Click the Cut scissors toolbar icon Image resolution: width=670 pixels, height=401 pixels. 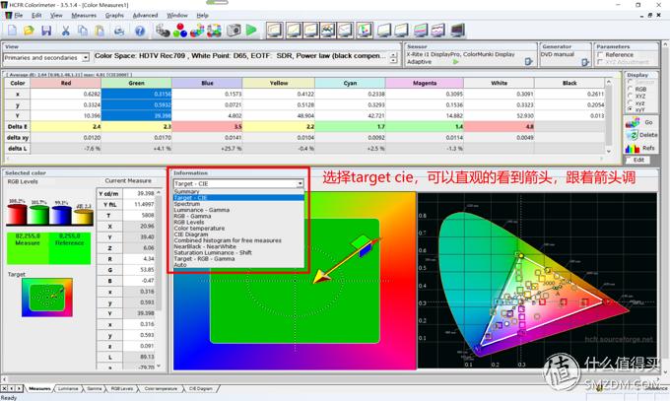click(65, 31)
